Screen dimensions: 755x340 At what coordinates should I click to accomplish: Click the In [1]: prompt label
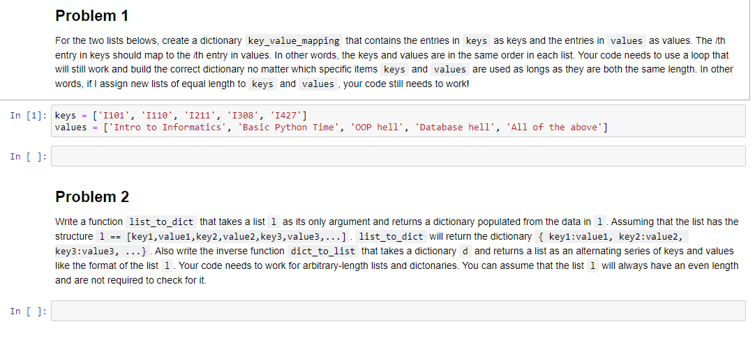point(29,116)
